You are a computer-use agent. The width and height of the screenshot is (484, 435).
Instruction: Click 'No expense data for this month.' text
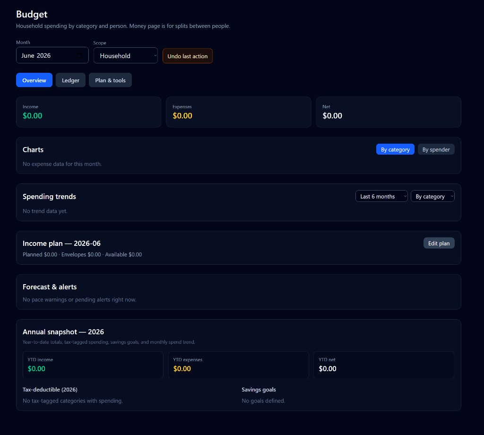pyautogui.click(x=62, y=164)
